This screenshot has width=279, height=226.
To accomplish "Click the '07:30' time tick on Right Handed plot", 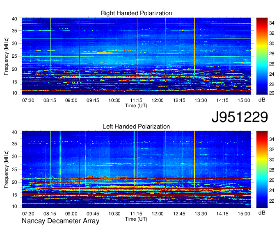I will point(28,100).
